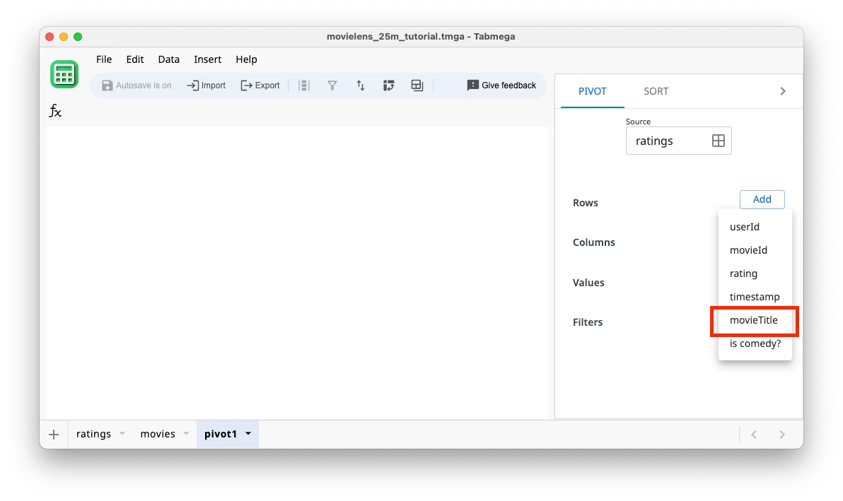Open the Import tool
Screen dimensions: 843x501
(x=206, y=85)
